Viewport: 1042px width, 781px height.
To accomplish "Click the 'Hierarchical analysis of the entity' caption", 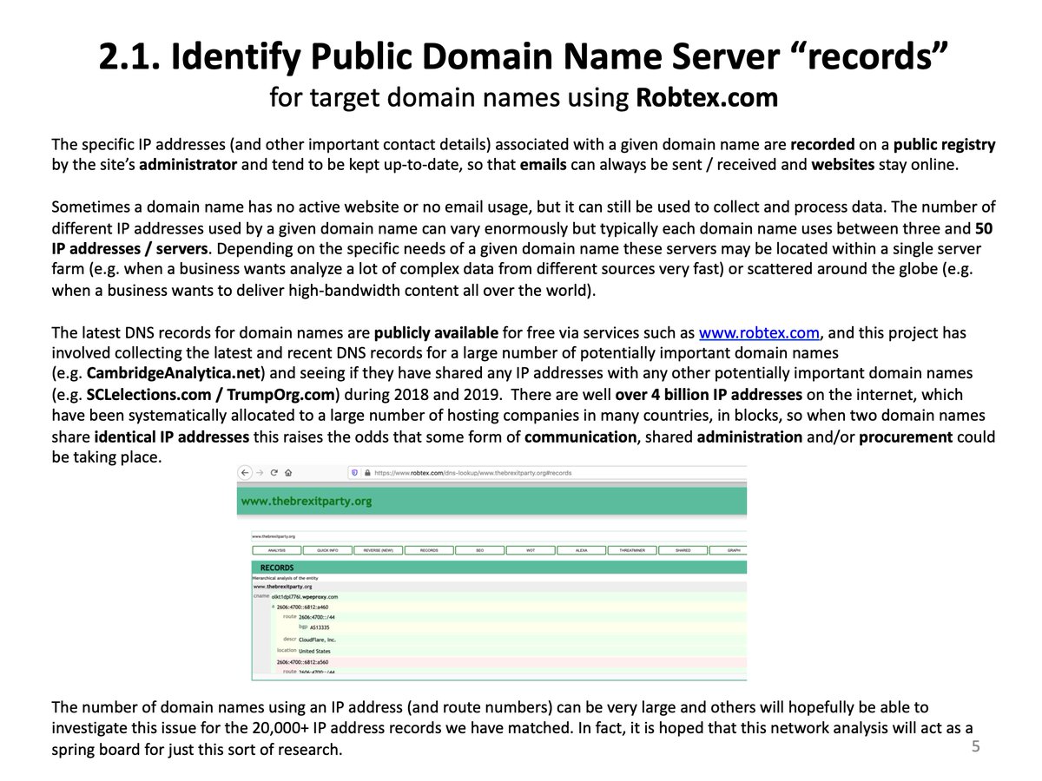I will tap(287, 577).
